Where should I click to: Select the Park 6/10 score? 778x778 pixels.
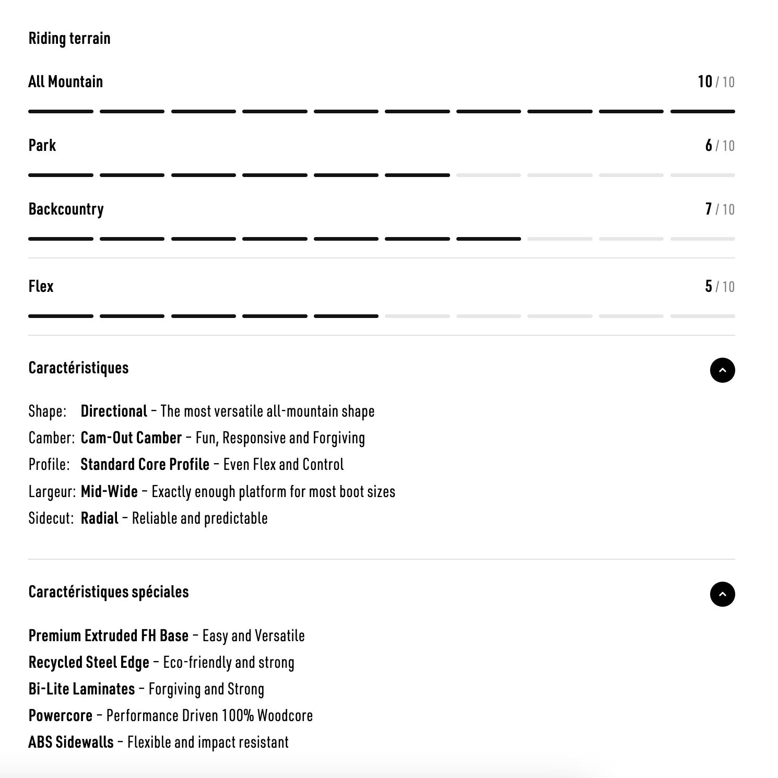tap(720, 146)
